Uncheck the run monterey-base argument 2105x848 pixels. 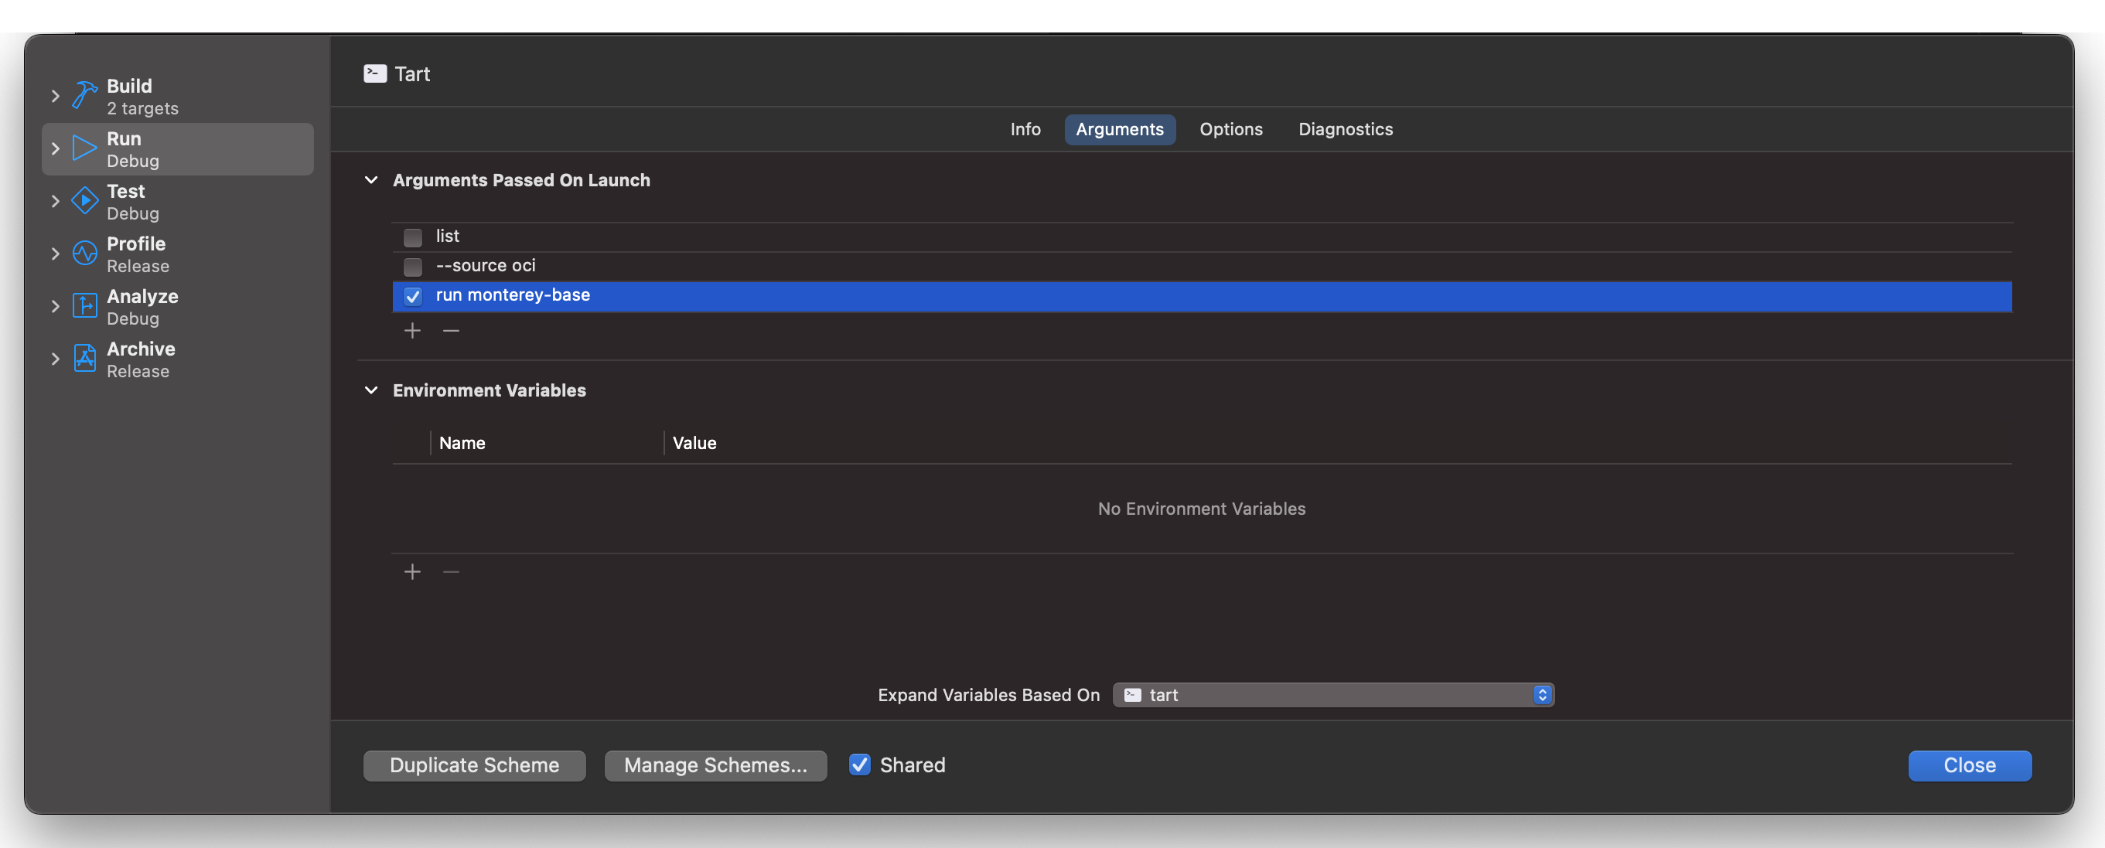[x=413, y=298]
